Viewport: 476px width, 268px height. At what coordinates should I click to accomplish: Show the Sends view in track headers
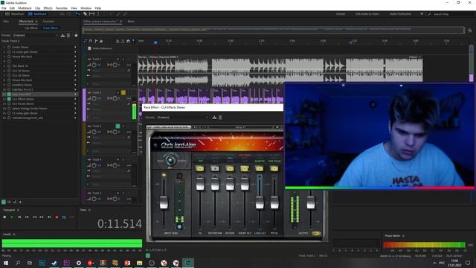tap(96, 41)
